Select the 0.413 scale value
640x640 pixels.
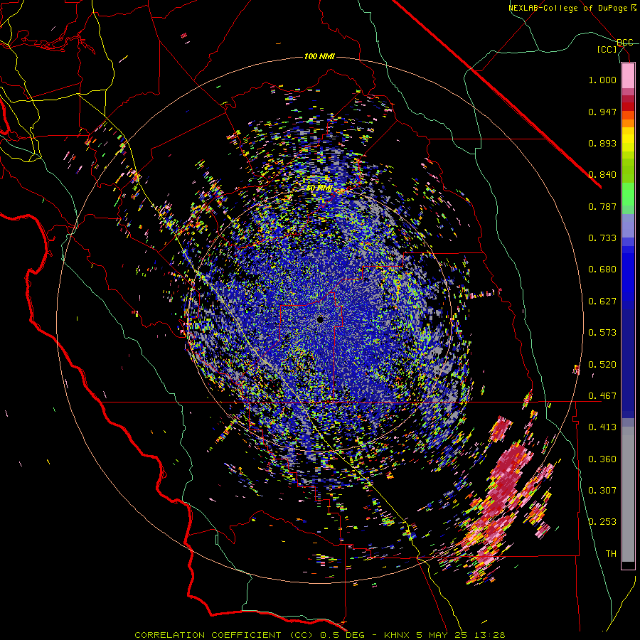click(x=602, y=427)
